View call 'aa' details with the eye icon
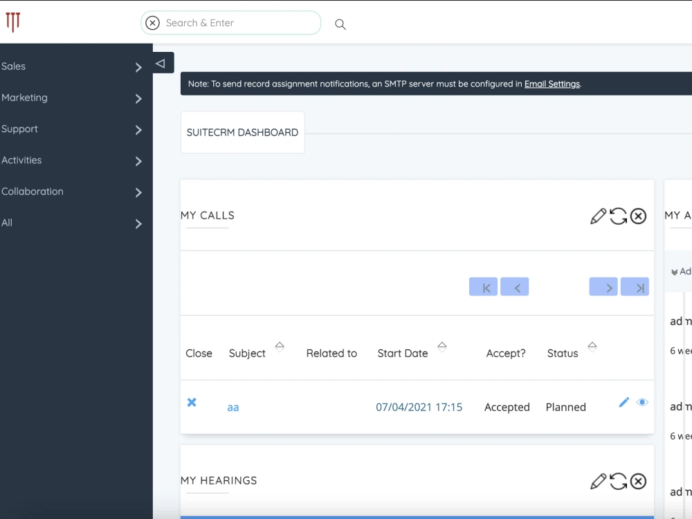 (642, 402)
